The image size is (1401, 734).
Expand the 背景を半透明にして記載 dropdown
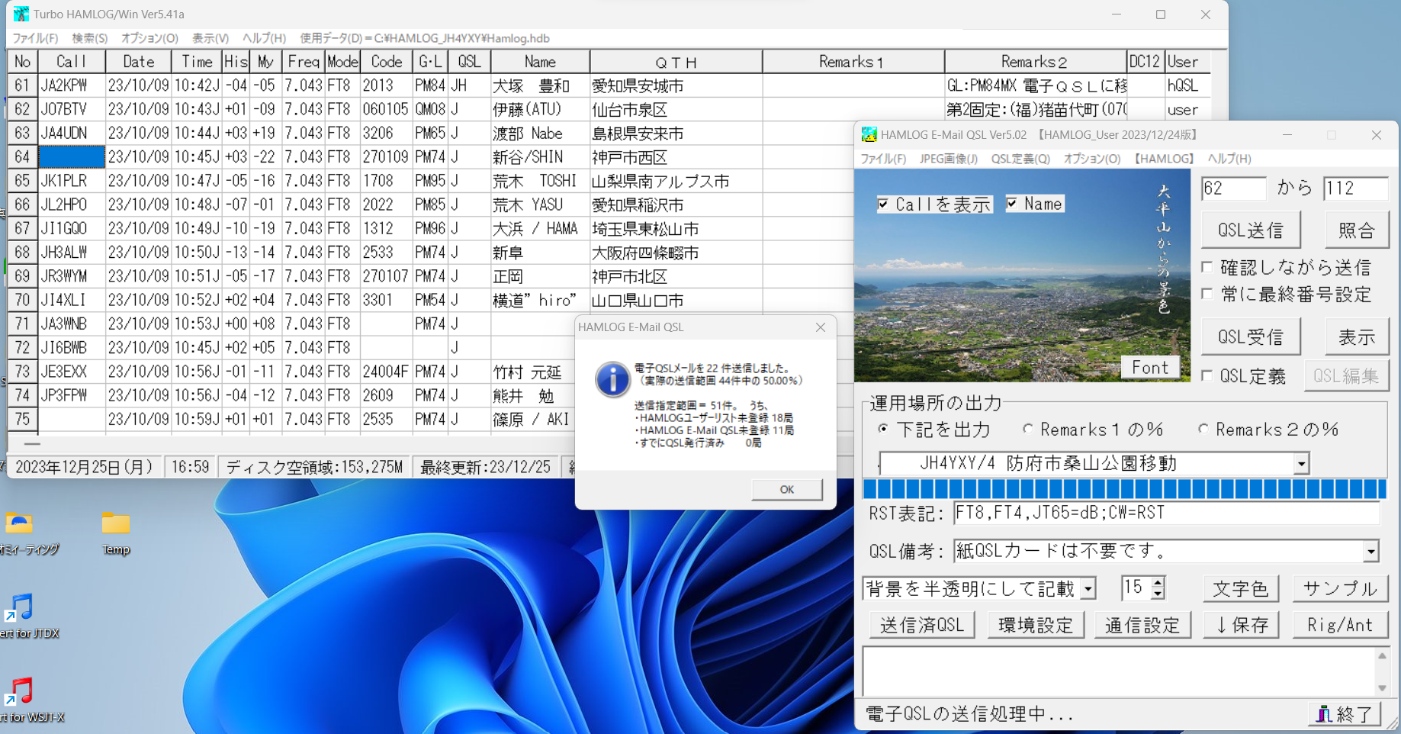click(1088, 589)
